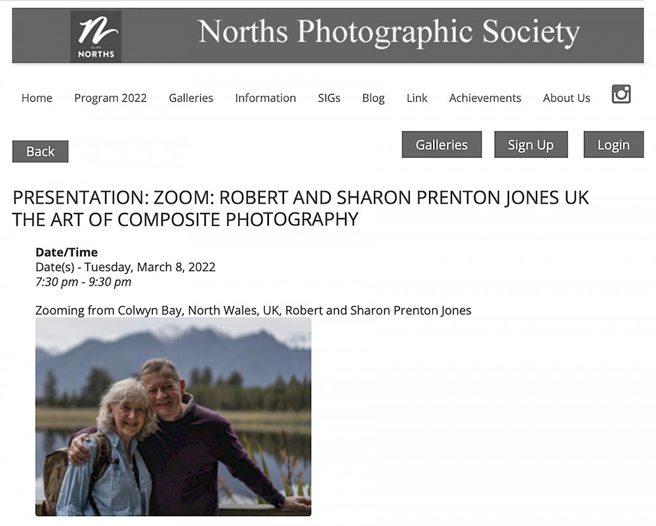Click the Login button

613,144
